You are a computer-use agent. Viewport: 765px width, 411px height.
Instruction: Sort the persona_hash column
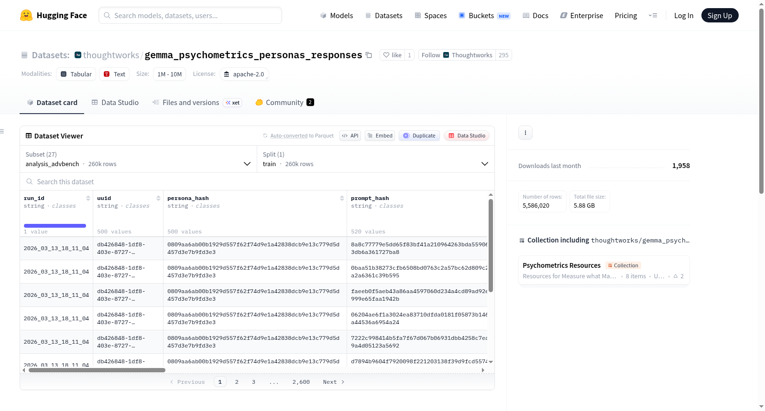[x=342, y=198]
